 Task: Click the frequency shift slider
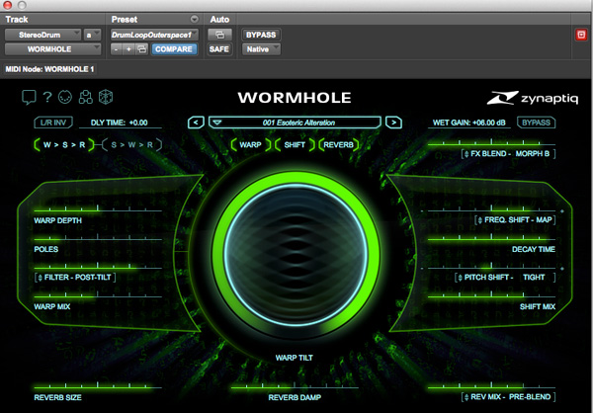tap(491, 209)
